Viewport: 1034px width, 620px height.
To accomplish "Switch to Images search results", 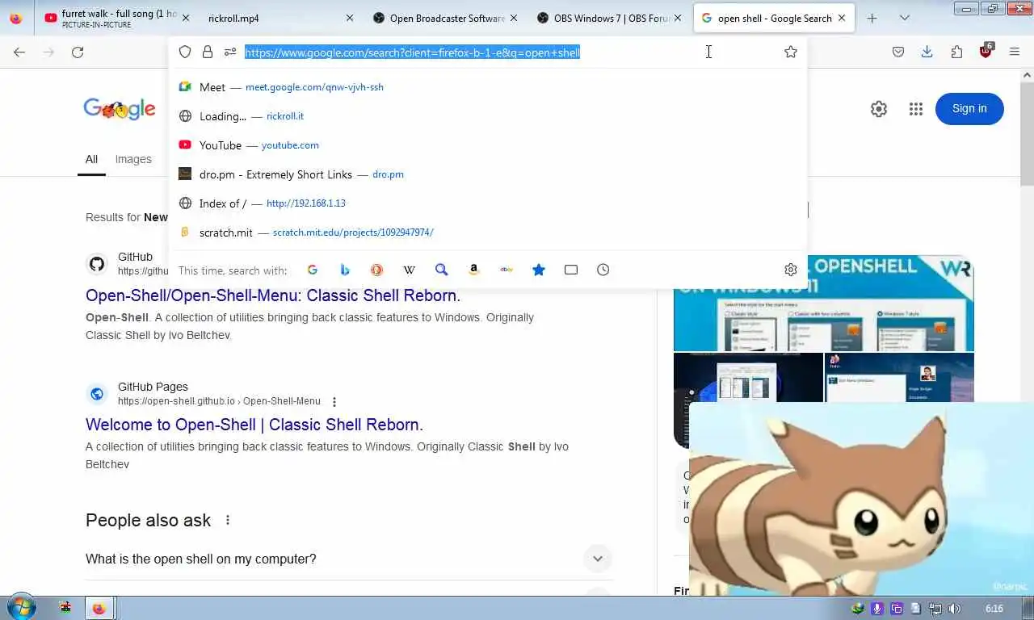I will click(133, 159).
